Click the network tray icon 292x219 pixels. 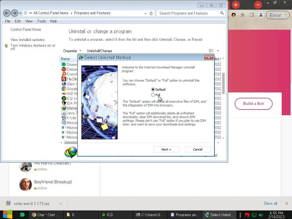[254, 215]
